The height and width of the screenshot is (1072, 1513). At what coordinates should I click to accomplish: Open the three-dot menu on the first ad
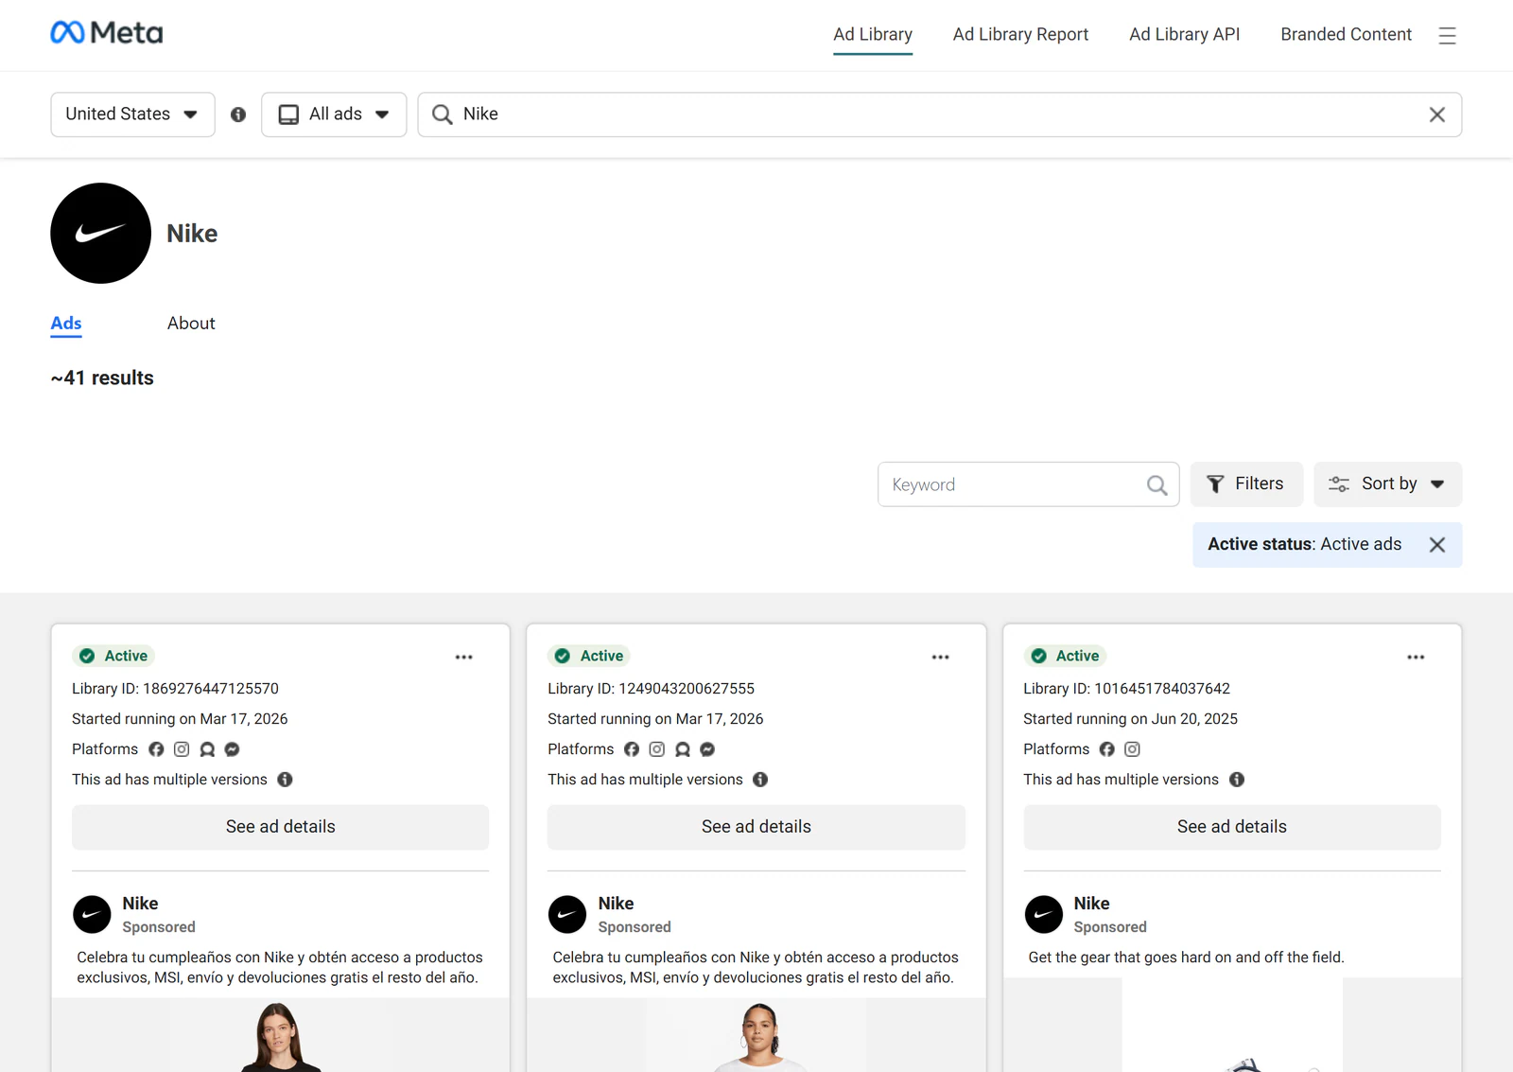(x=463, y=657)
